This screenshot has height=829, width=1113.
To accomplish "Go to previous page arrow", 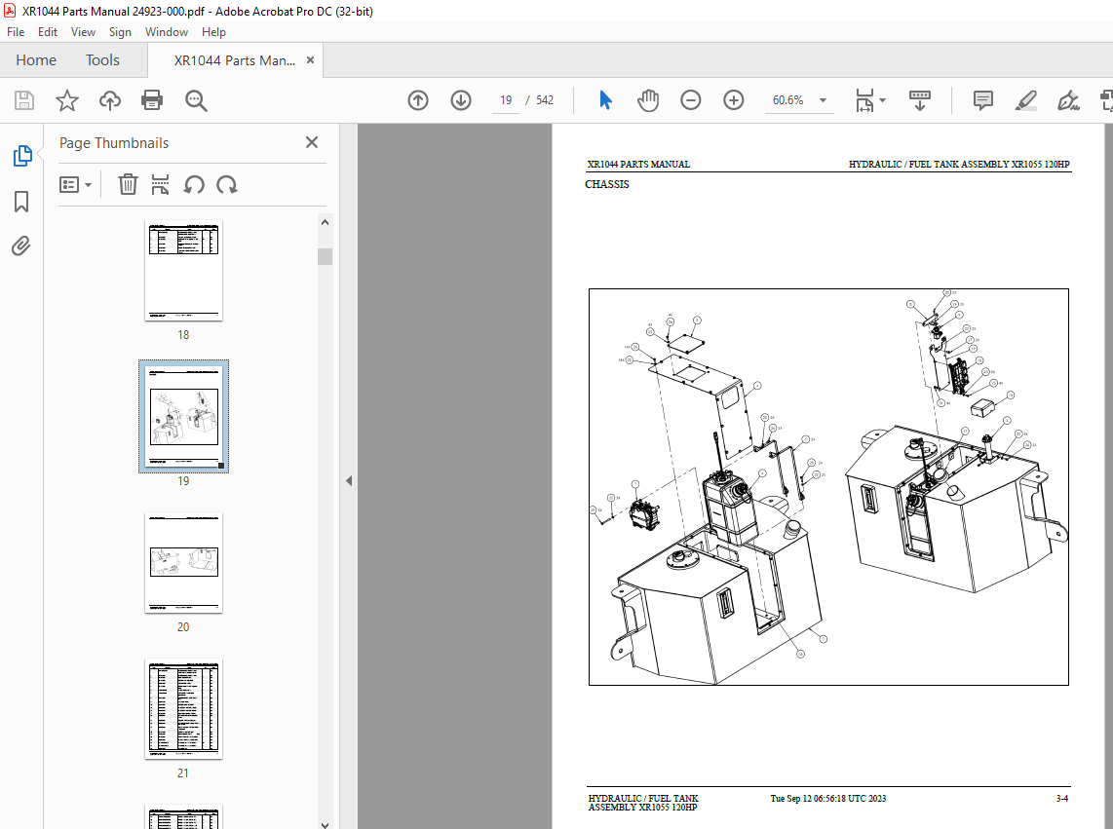I will pyautogui.click(x=418, y=100).
